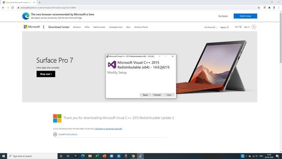The height and width of the screenshot is (159, 282).
Task: Open the Windows Start menu
Action: tap(4, 156)
